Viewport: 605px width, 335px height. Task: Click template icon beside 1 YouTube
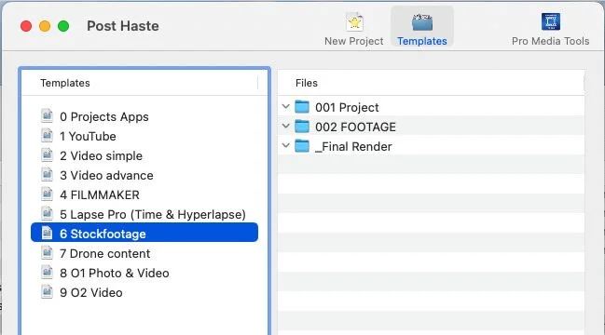click(x=47, y=135)
